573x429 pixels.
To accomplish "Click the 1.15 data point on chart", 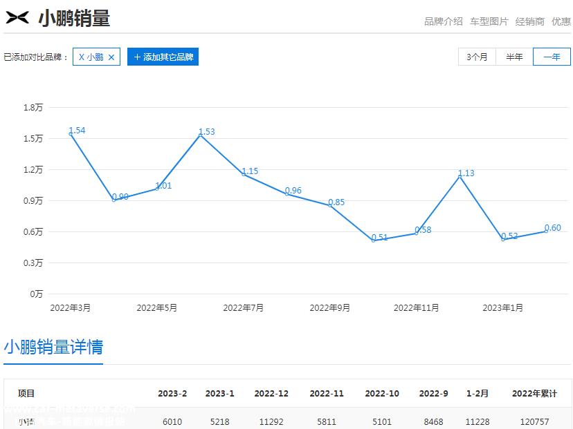I will tap(244, 174).
